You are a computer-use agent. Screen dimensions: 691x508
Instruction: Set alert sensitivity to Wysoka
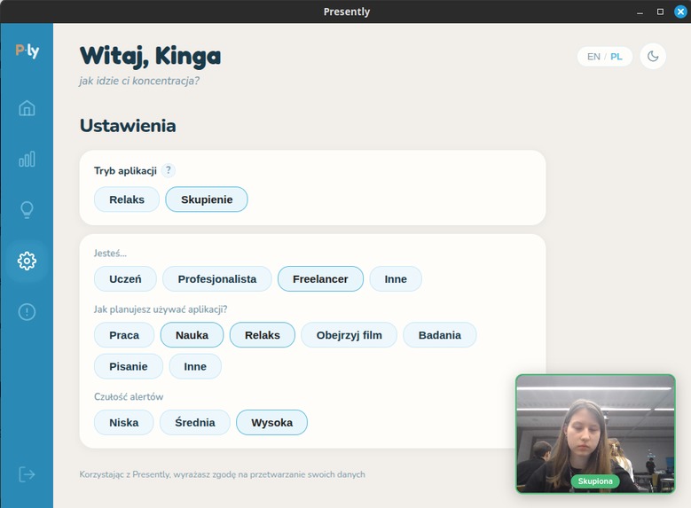point(272,423)
